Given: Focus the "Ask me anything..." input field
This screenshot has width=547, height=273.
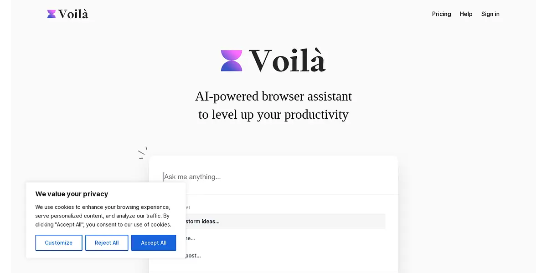Looking at the screenshot, I should tap(273, 177).
